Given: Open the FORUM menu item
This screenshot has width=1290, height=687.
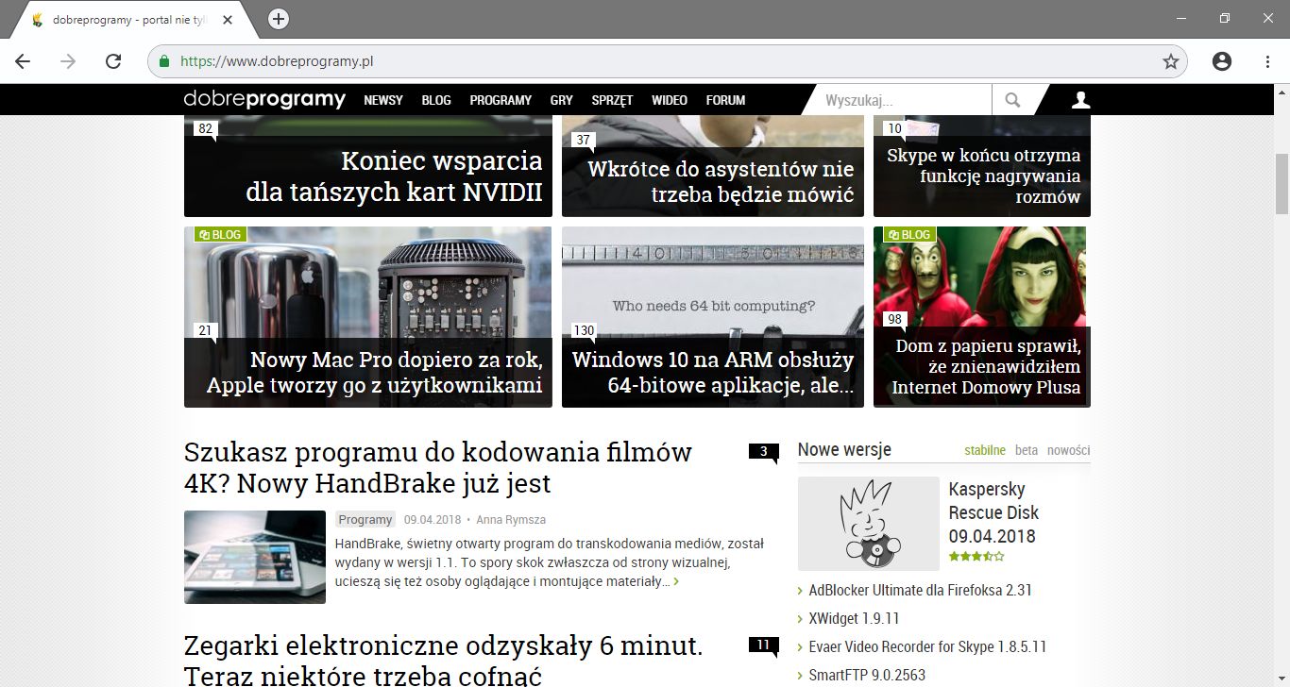Looking at the screenshot, I should coord(725,100).
